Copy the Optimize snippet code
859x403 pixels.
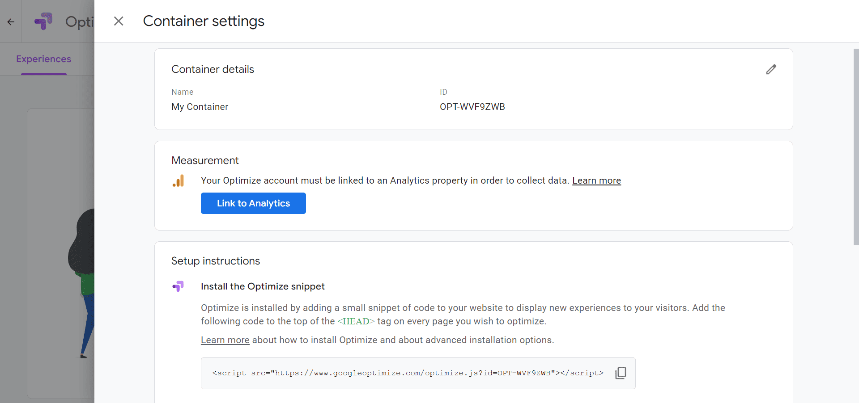tap(621, 373)
